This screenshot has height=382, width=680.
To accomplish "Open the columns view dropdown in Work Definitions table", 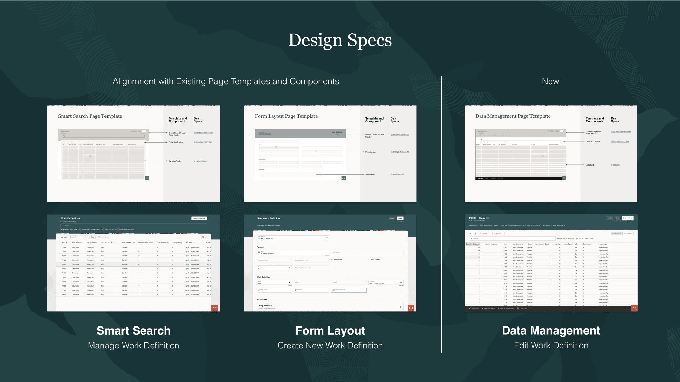I will (204, 237).
